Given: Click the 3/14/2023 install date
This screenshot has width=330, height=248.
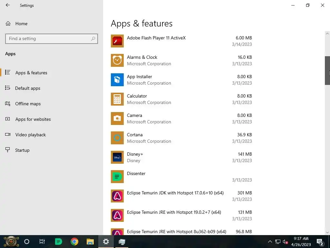Looking at the screenshot, I should click(242, 44).
